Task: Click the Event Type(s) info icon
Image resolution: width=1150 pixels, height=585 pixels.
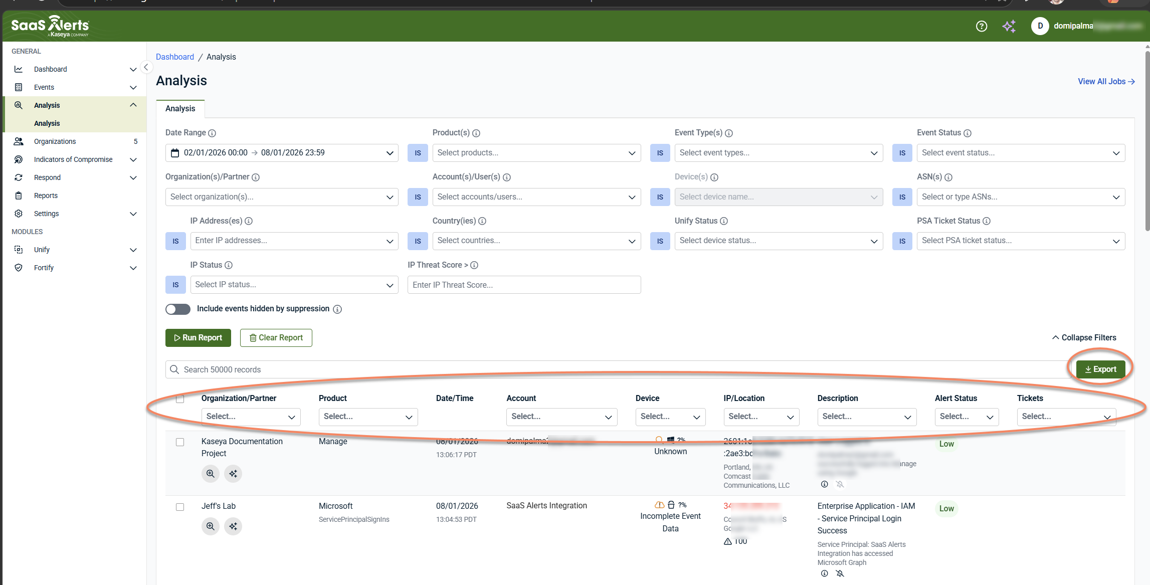Action: click(729, 133)
